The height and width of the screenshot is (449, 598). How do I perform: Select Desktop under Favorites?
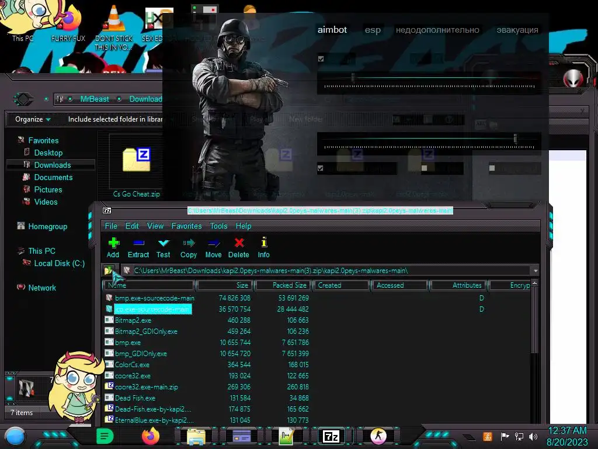[x=48, y=153]
